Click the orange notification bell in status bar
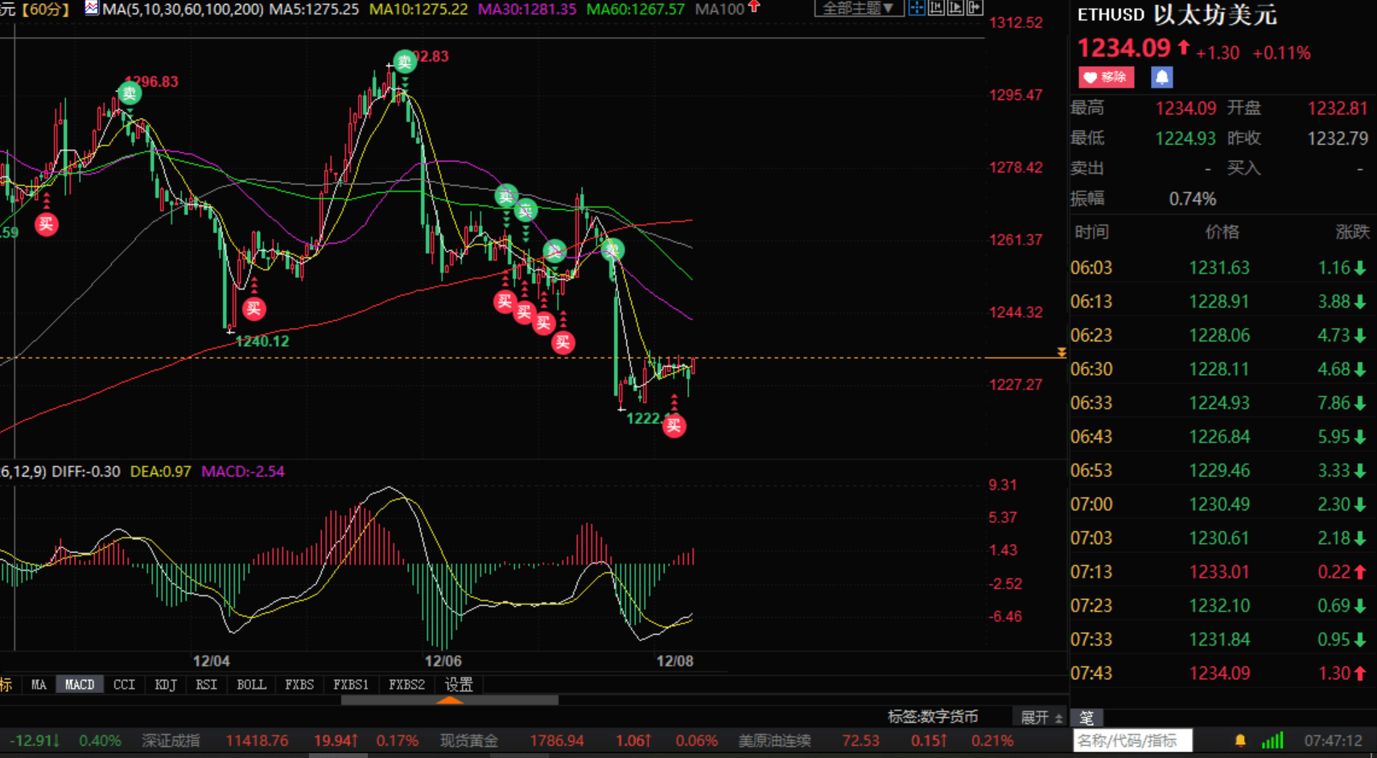 pos(1240,740)
